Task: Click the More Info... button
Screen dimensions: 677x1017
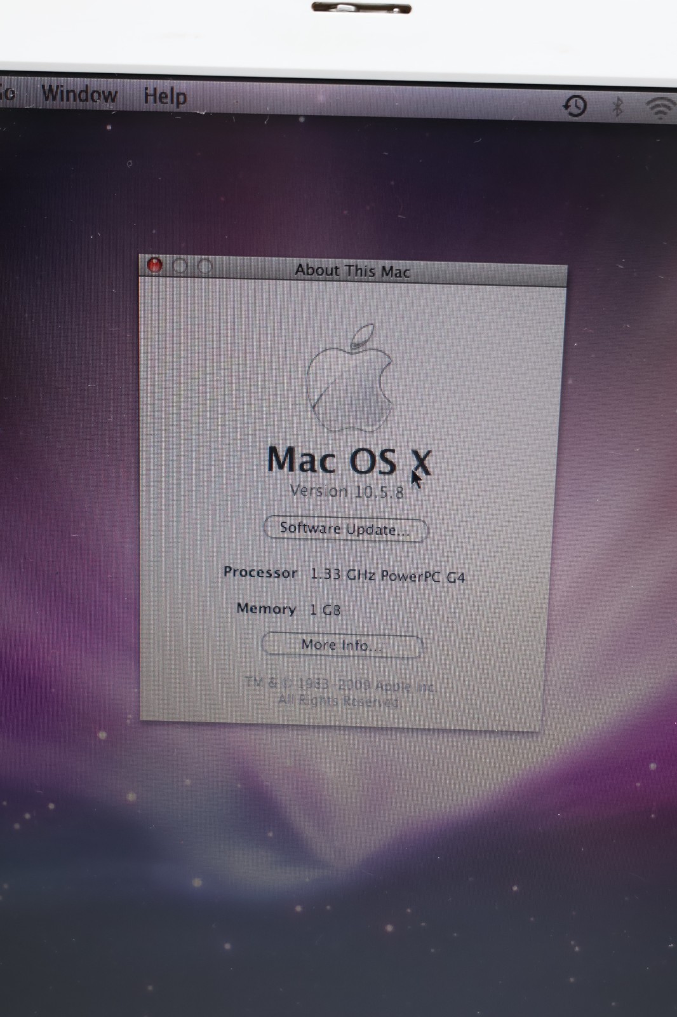Action: coord(342,645)
